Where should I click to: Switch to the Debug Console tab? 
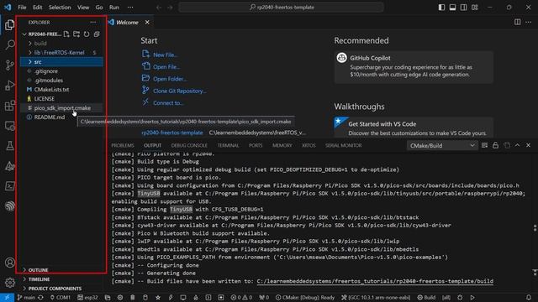pos(189,145)
